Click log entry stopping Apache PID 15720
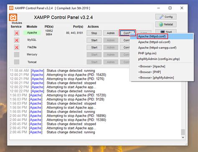198x152 pixels. [x=58, y=95]
